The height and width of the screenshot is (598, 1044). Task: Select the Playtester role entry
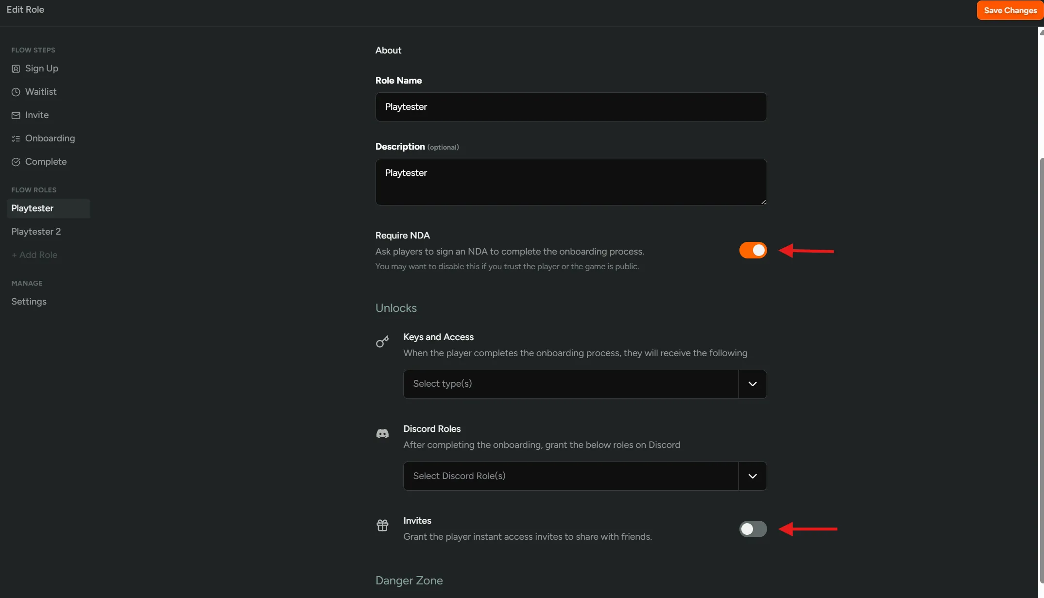32,208
